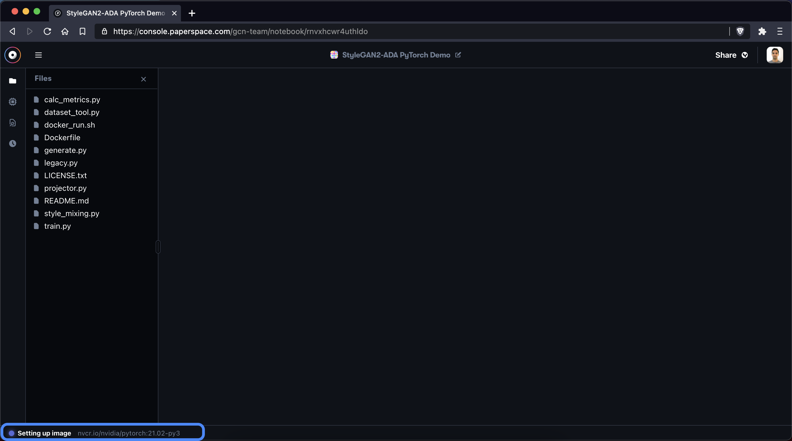Open the hamburger navigation menu
Viewport: 792px width, 441px height.
click(x=38, y=55)
